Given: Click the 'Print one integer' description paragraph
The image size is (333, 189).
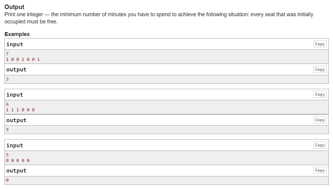Looking at the screenshot, I should (159, 18).
